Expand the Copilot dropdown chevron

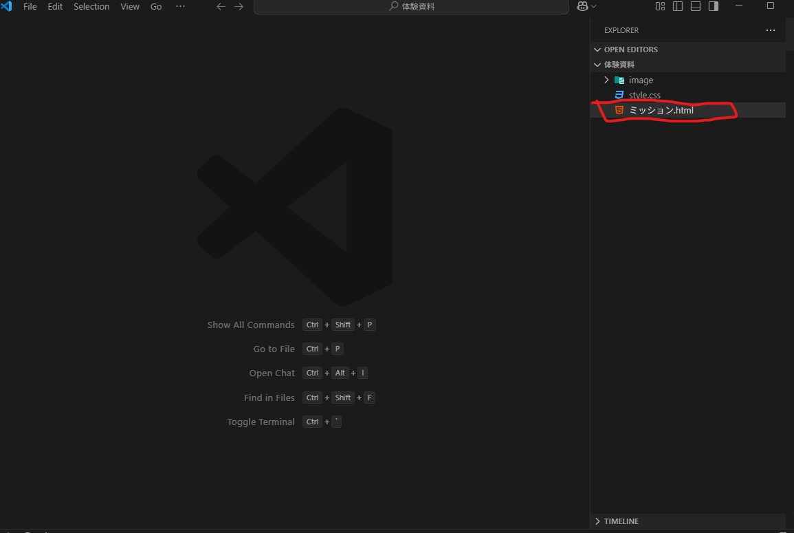[593, 7]
